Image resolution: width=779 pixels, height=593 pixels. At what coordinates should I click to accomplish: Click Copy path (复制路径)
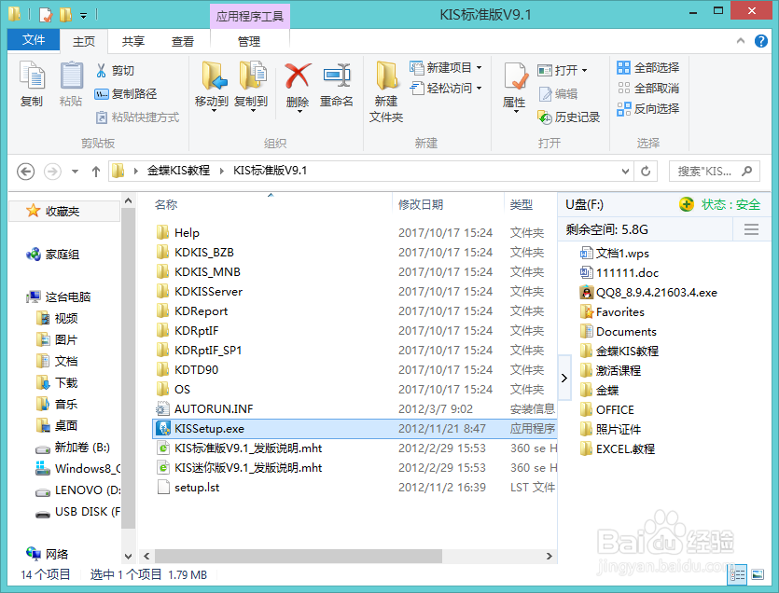[x=126, y=93]
